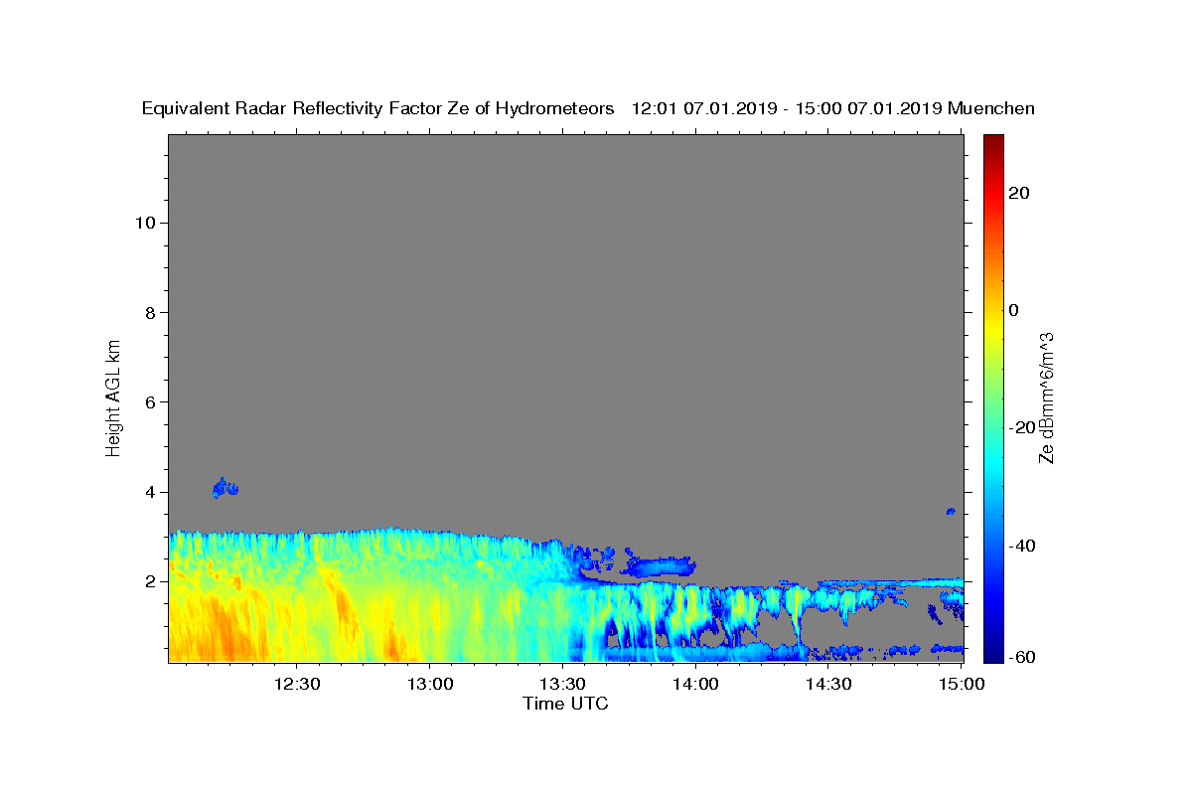Click the dark blue bottom of the colorbar

coord(993,651)
